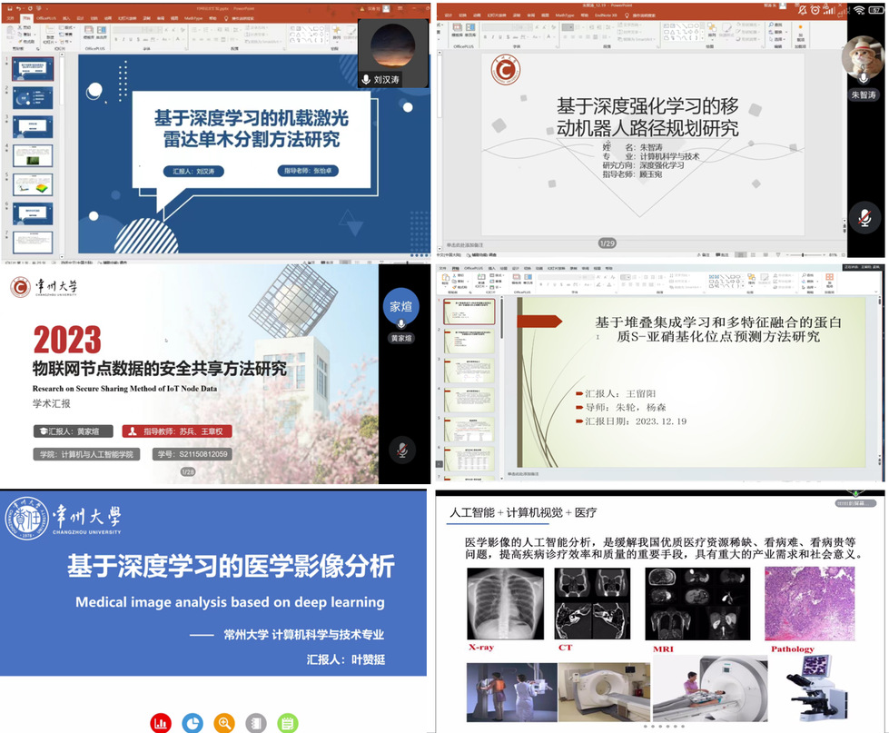Click the microphone icon beside 刘汉涛's name

pos(366,79)
